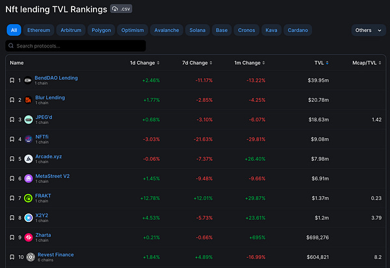This screenshot has height=268, width=390.
Task: Click the JPEG'd protocol logo
Action: (x=29, y=119)
